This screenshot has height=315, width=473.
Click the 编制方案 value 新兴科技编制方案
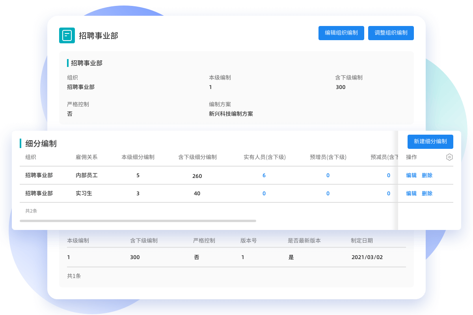231,114
